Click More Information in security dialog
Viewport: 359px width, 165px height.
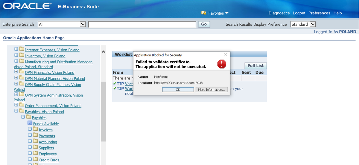tap(212, 90)
